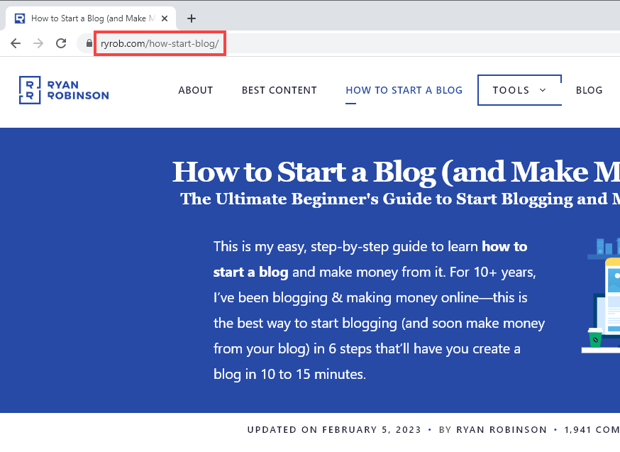Viewport: 620px width, 452px height.
Task: Reload the current page
Action: [x=60, y=43]
